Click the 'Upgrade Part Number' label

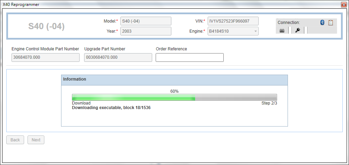click(105, 49)
